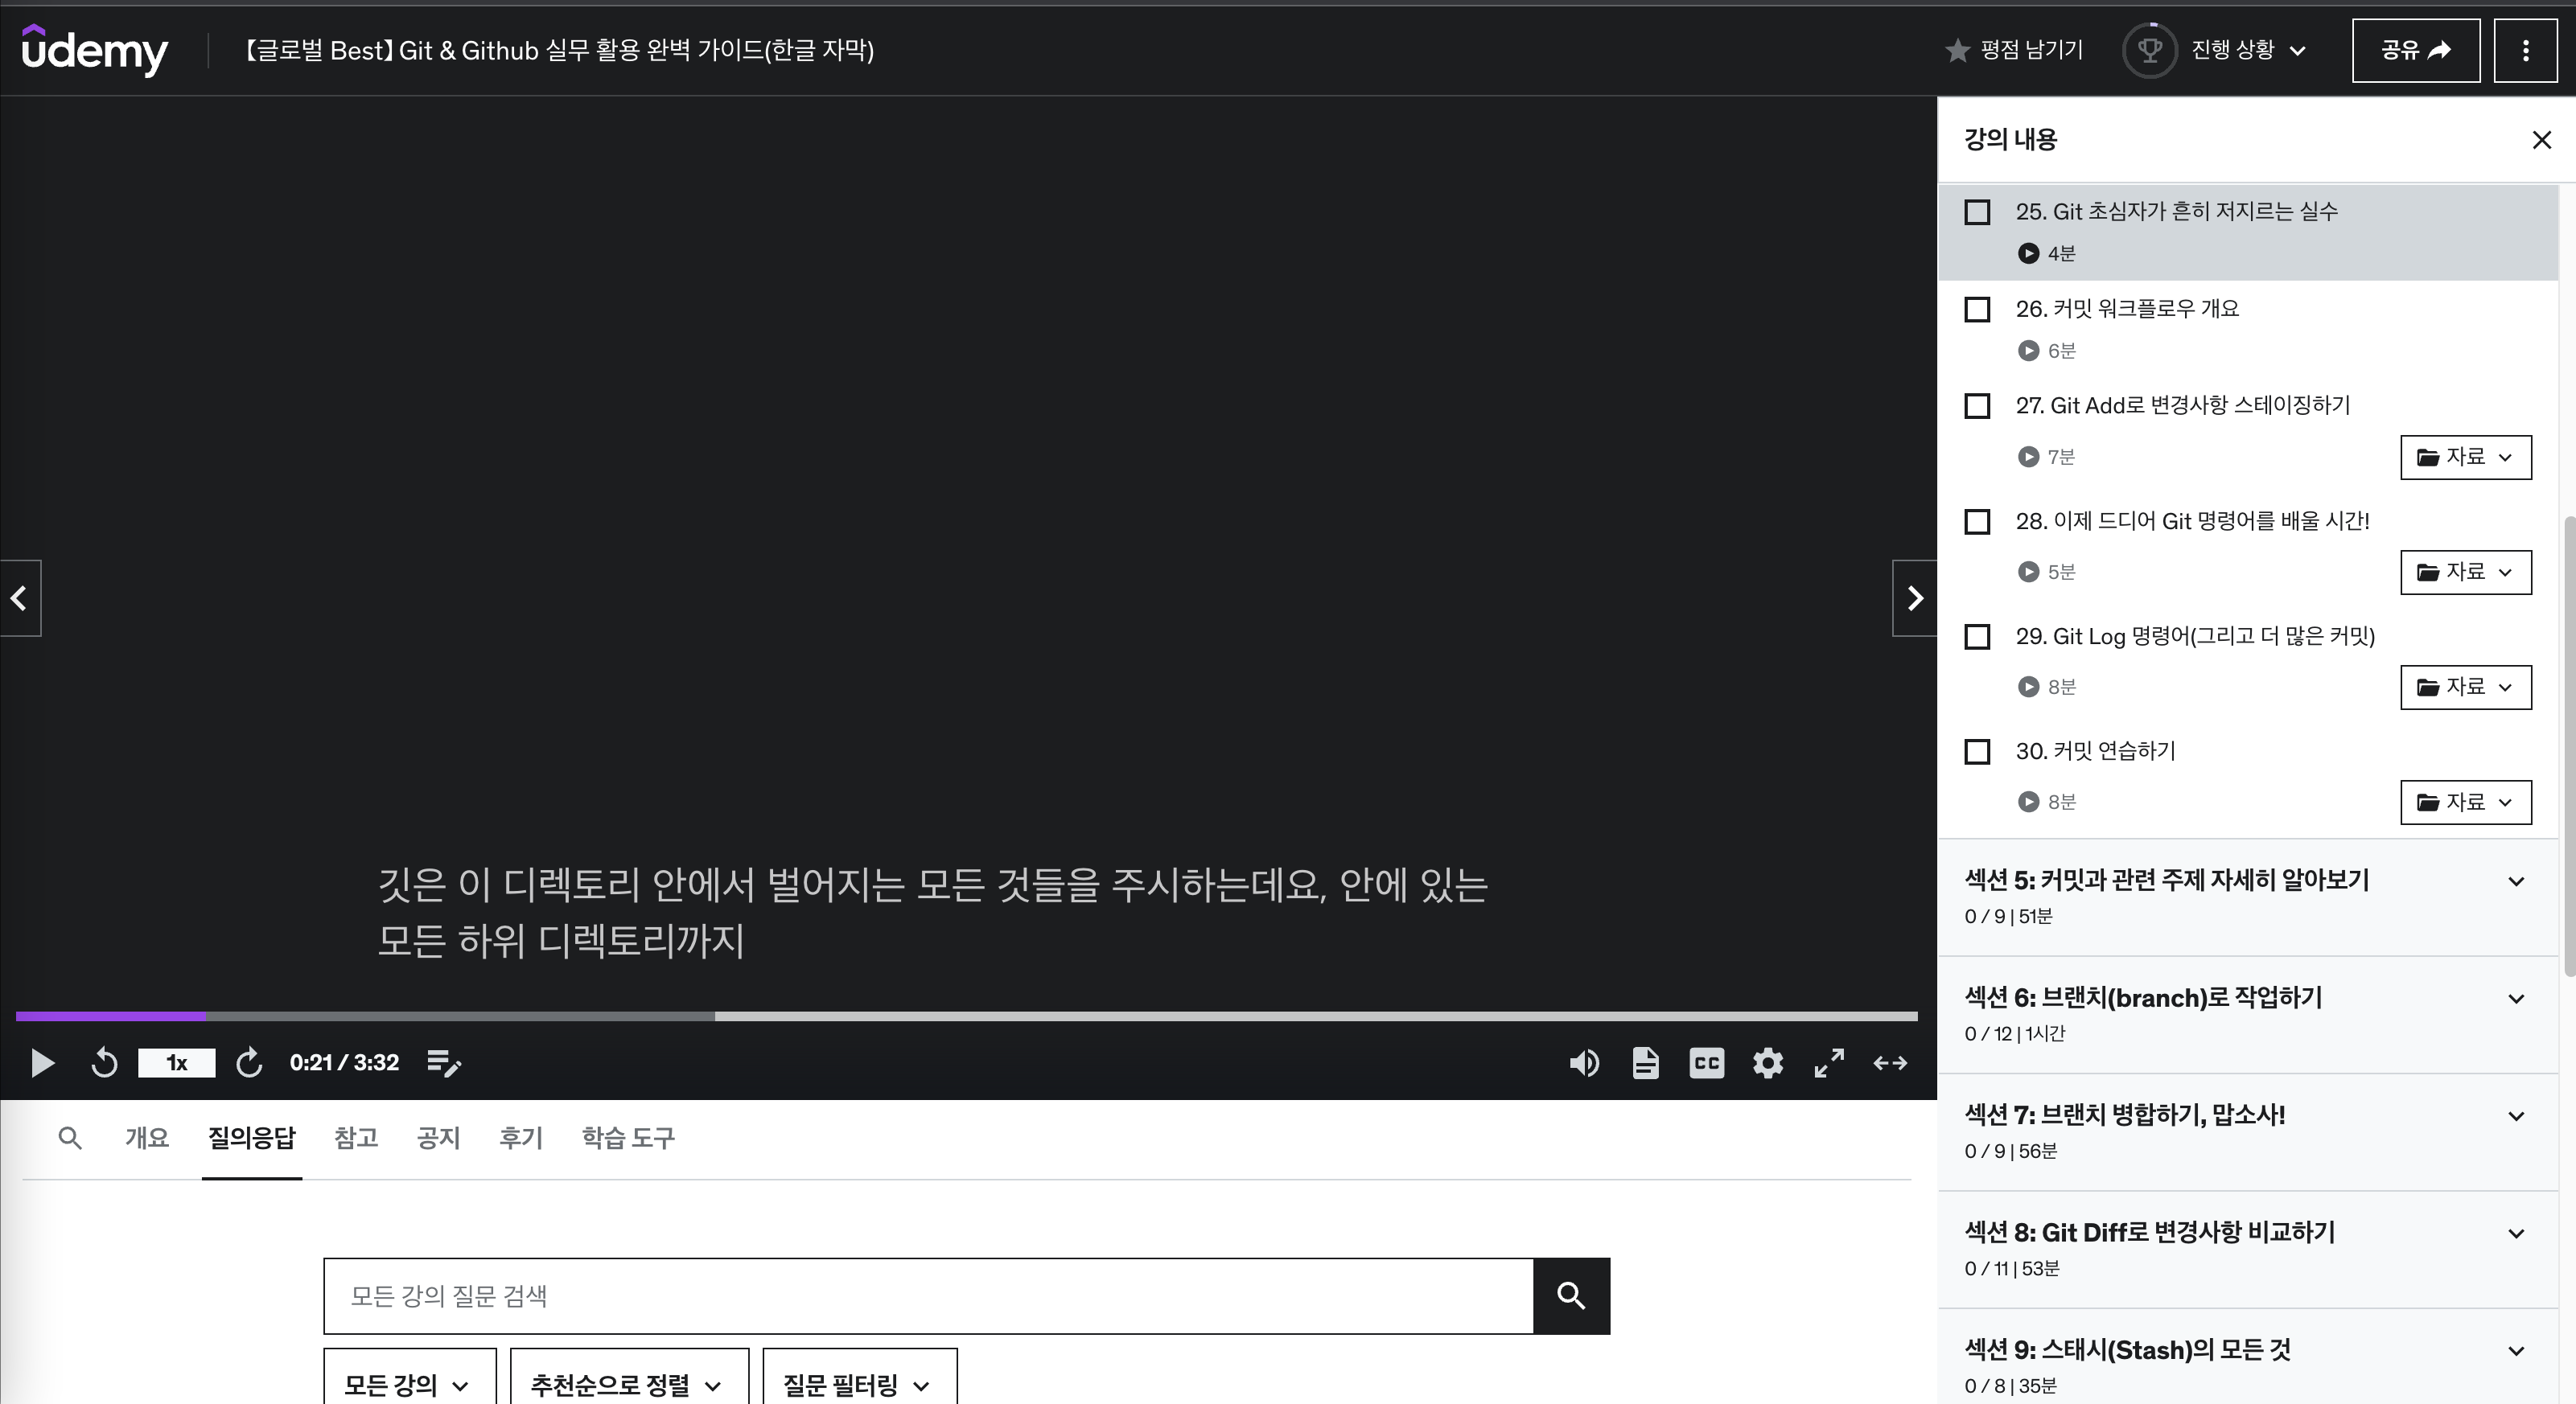
Task: Mark lecture 30 커밋 연습하기 complete
Action: 1977,752
